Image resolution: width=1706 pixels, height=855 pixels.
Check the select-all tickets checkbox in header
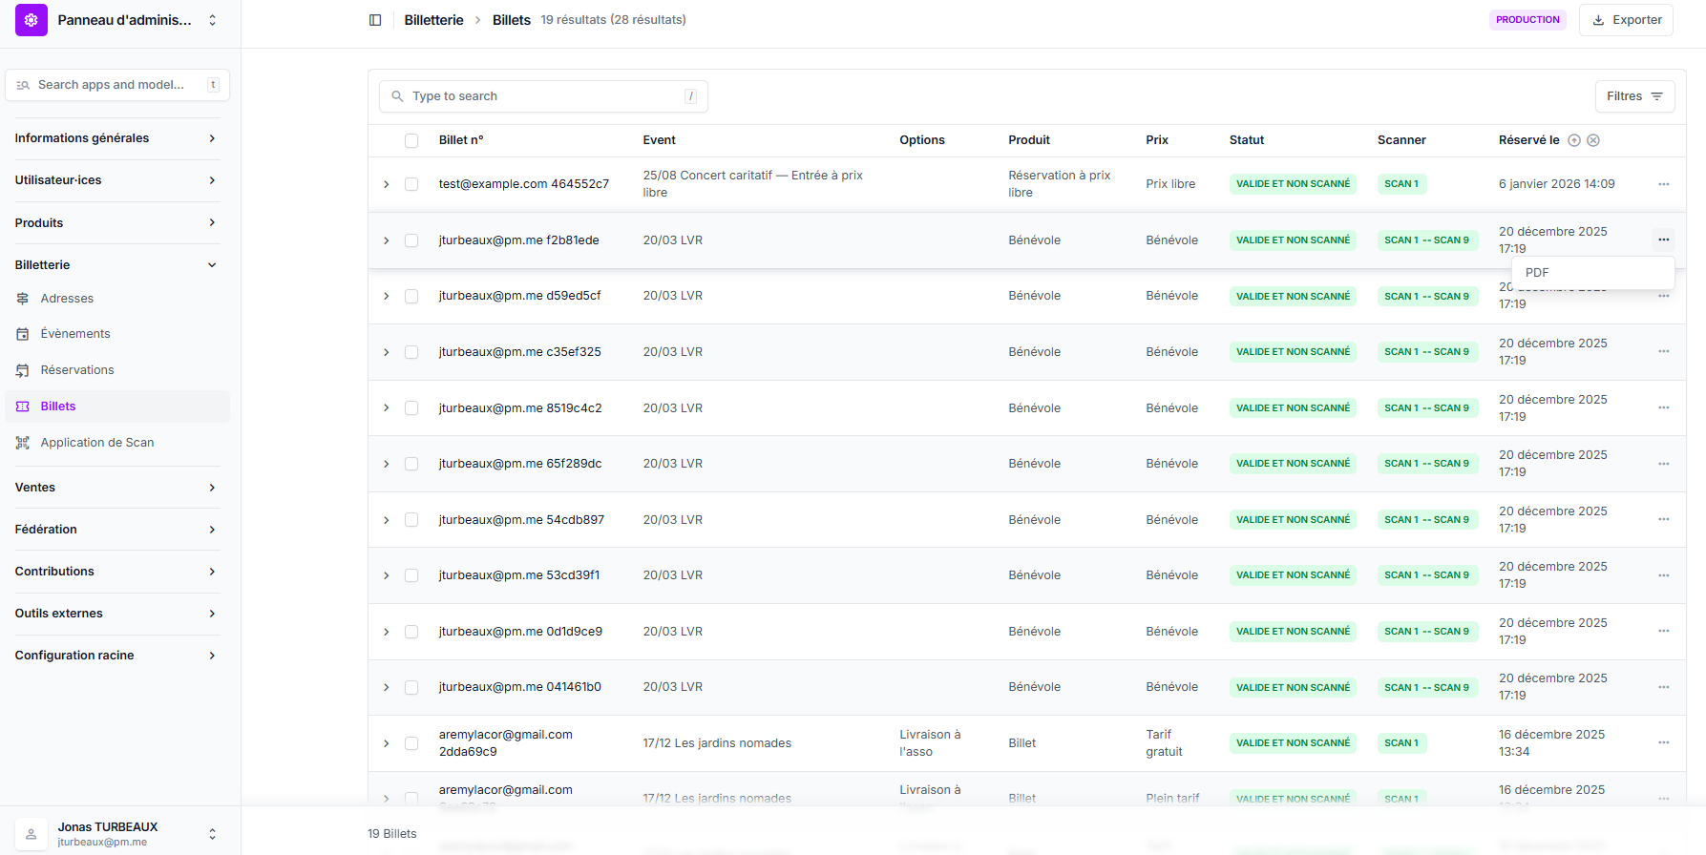[411, 140]
